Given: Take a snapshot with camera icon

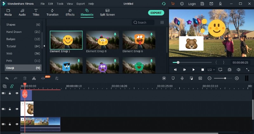Looking at the screenshot, I should click(229, 70).
